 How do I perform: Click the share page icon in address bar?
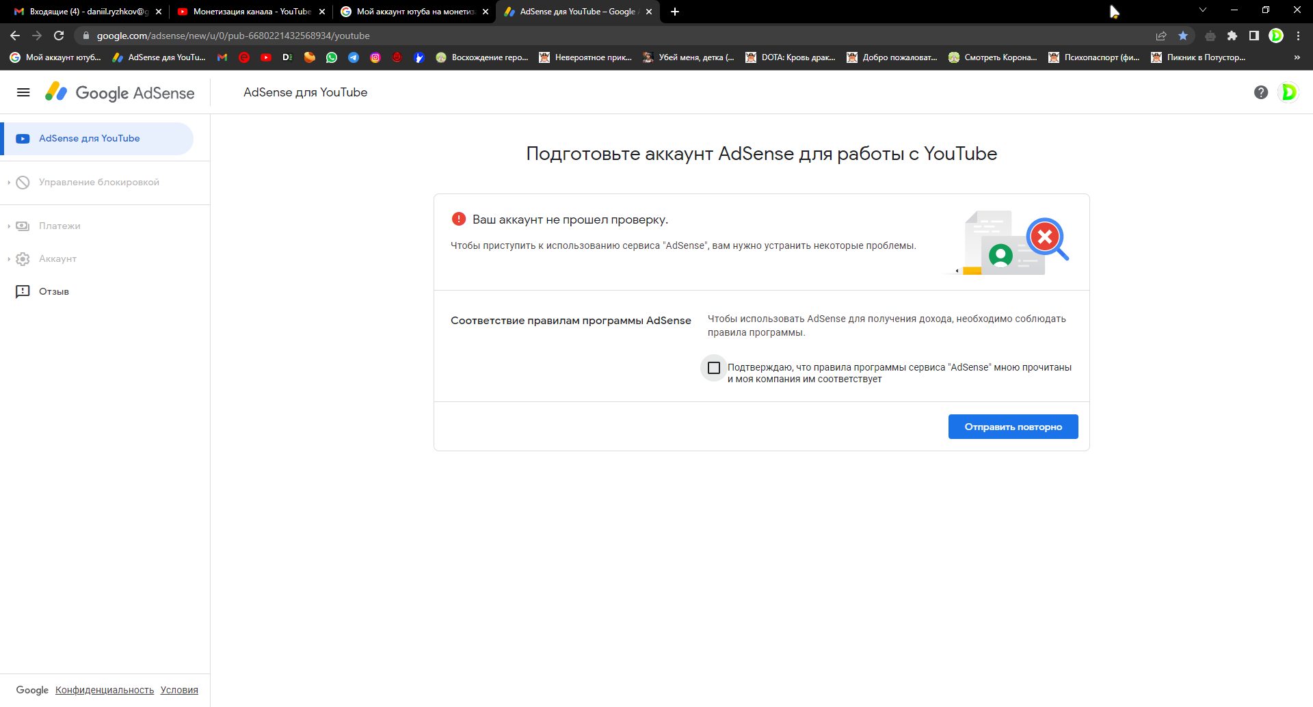click(x=1161, y=36)
